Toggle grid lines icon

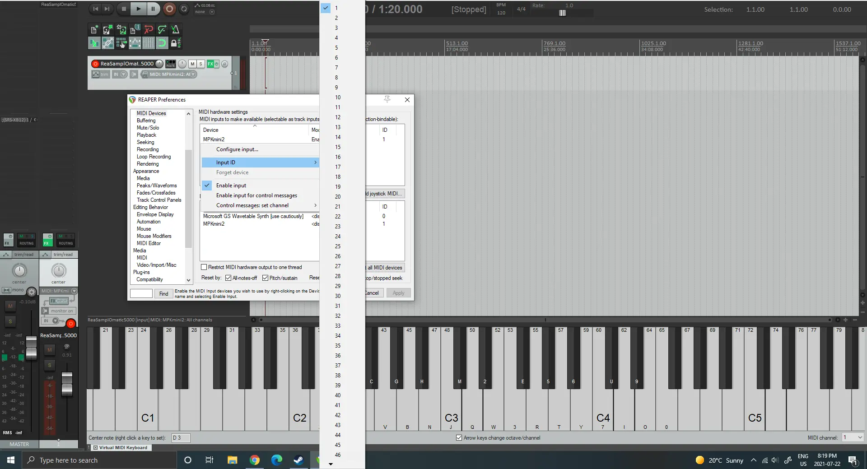click(x=148, y=43)
